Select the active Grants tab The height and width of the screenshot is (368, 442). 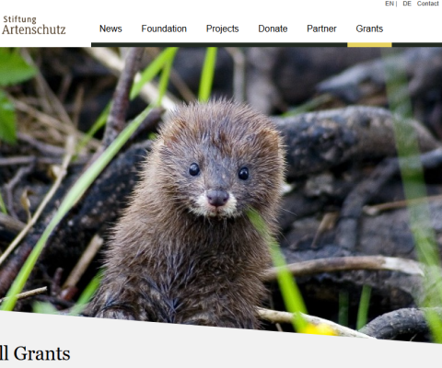(x=369, y=29)
